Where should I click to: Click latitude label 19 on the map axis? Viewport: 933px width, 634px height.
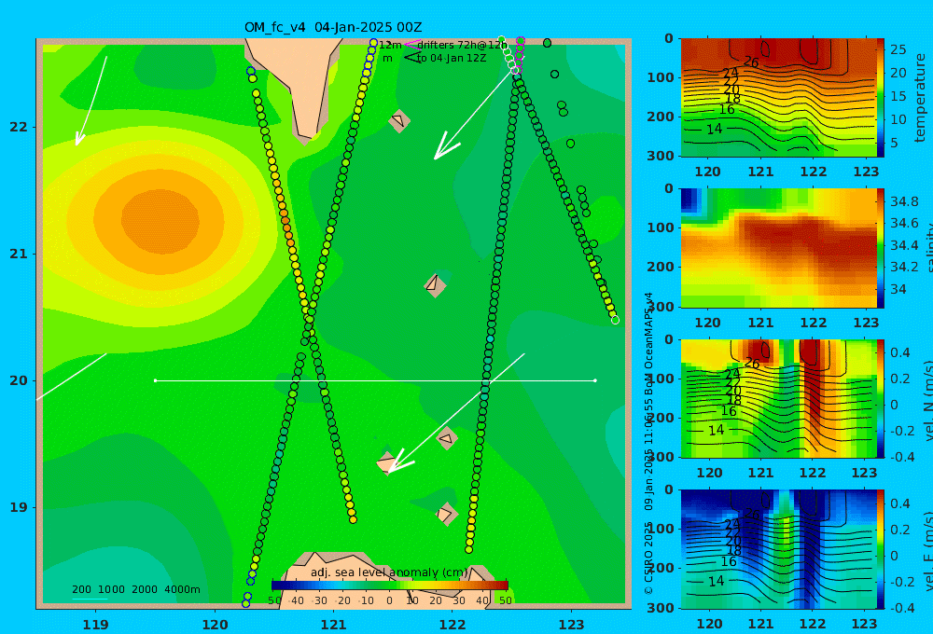(x=19, y=507)
